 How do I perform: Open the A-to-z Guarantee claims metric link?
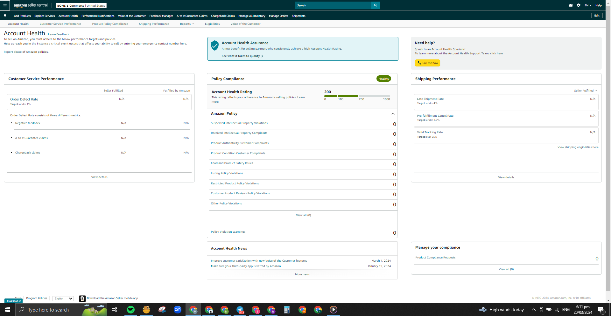32,138
